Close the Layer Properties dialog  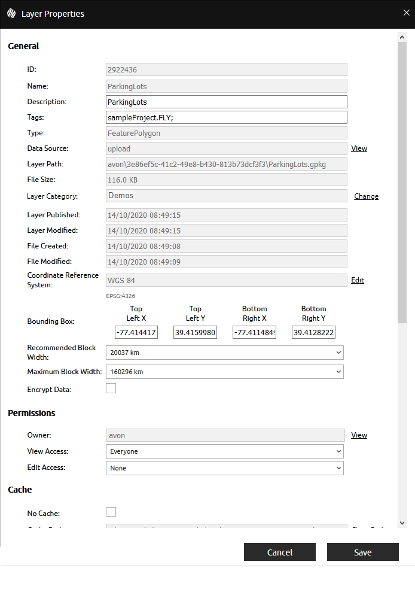[x=407, y=13]
